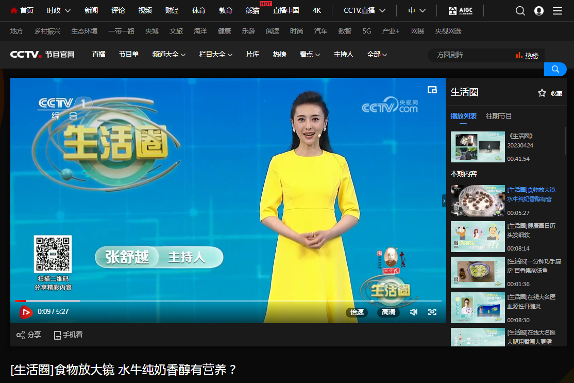
Task: Open the user account avatar icon
Action: (x=539, y=11)
